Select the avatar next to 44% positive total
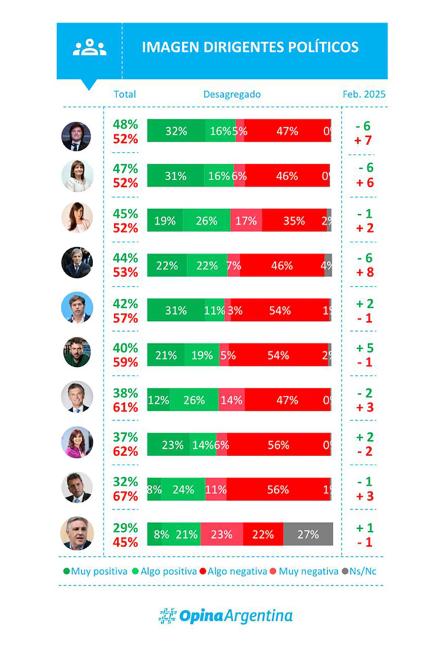The height and width of the screenshot is (671, 447). coord(77,263)
